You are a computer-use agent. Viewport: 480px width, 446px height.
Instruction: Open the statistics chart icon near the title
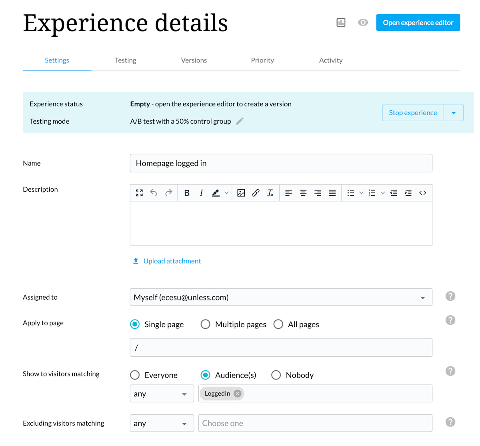(341, 22)
